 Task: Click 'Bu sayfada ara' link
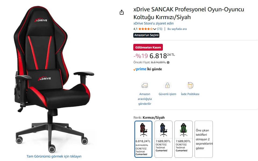[177, 29]
